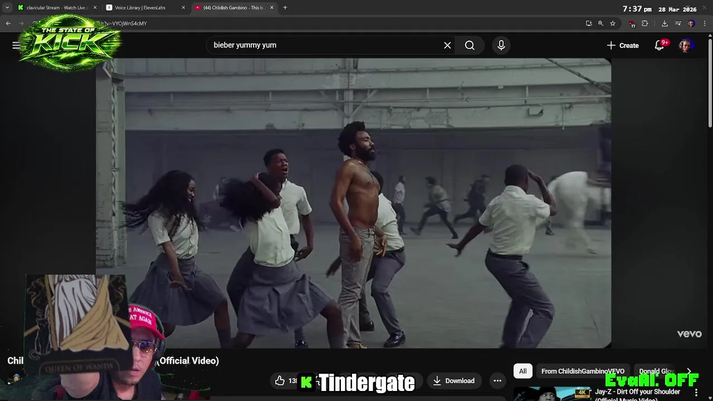Go back in browser history

(8, 23)
